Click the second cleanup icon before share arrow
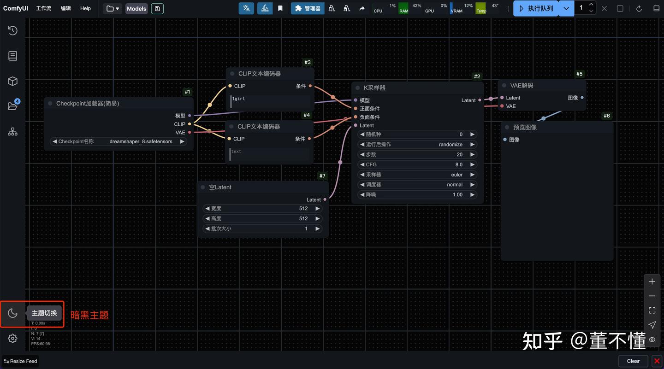Viewport: 664px width, 369px height. 347,8
